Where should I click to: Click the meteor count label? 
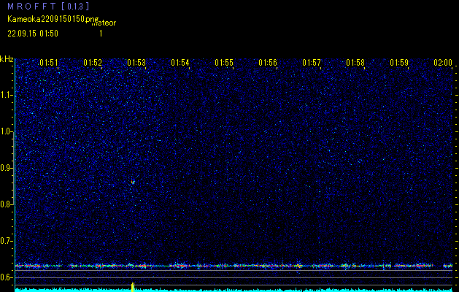pos(104,23)
